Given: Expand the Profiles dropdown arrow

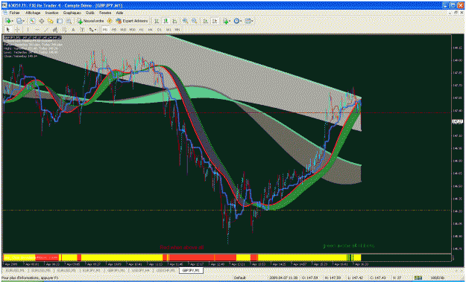Looking at the screenshot, I should (24, 21).
